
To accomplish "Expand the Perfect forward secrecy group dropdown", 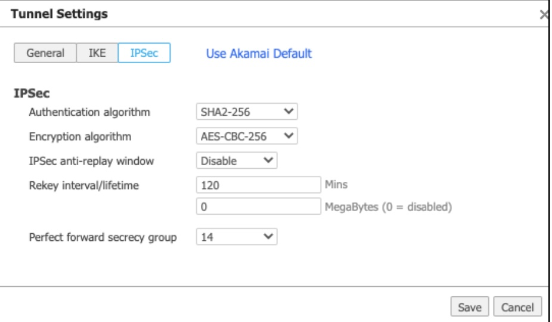I will [237, 237].
